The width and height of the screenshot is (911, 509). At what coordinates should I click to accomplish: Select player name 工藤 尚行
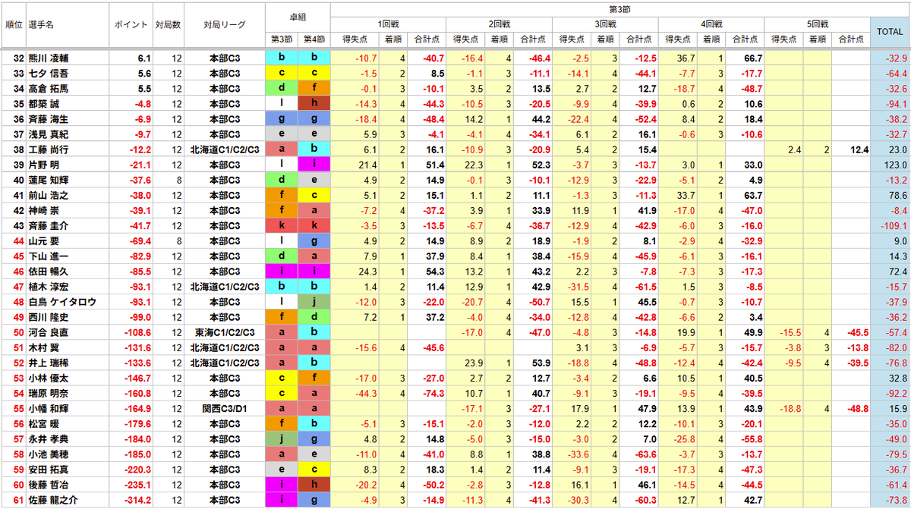[49, 149]
